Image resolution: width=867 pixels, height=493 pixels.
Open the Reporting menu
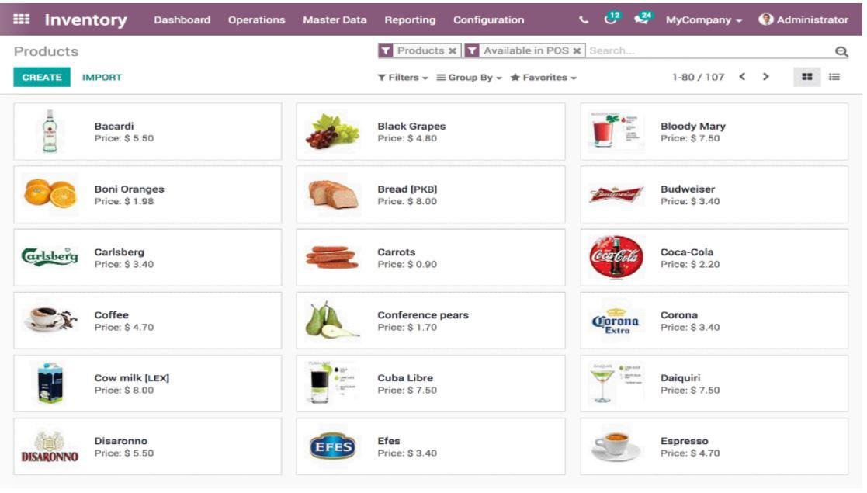pyautogui.click(x=410, y=20)
